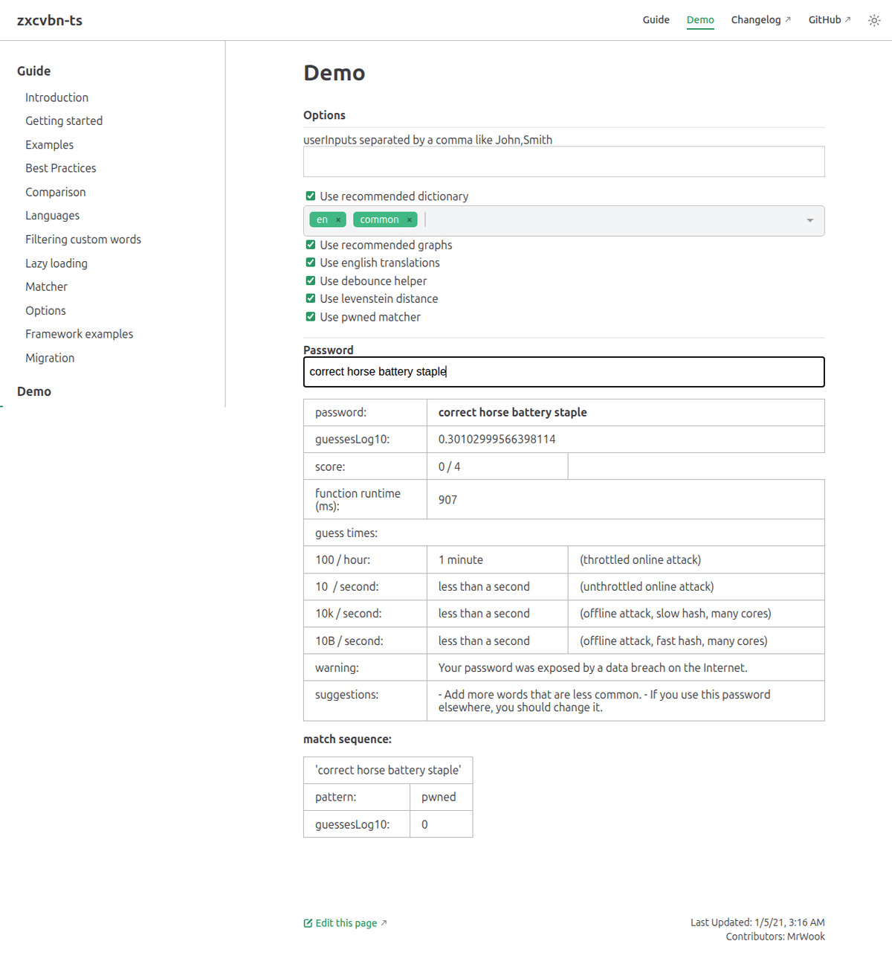The width and height of the screenshot is (892, 976).
Task: Click 'Contributors: MrWook' text
Action: click(775, 937)
